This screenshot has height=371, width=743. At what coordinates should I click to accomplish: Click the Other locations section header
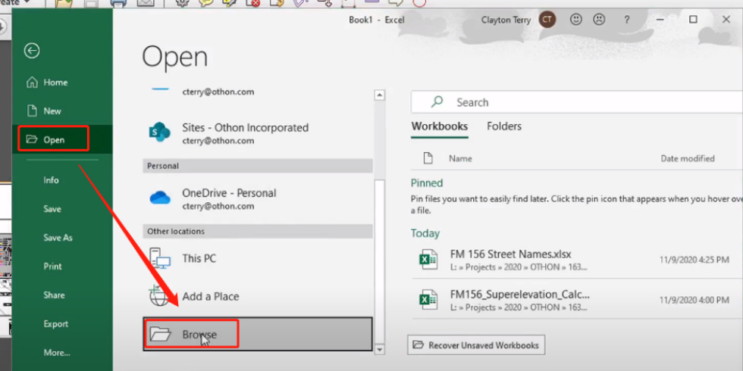tap(258, 232)
